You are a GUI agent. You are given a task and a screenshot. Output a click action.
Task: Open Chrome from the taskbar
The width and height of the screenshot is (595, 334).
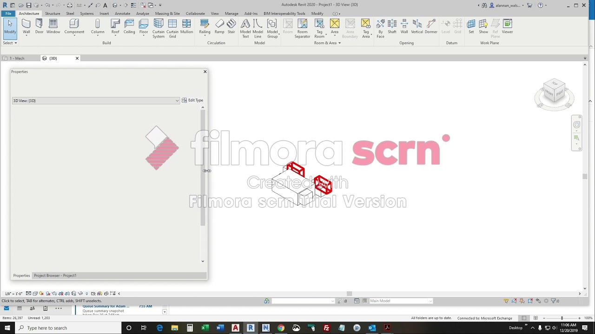coord(281,328)
